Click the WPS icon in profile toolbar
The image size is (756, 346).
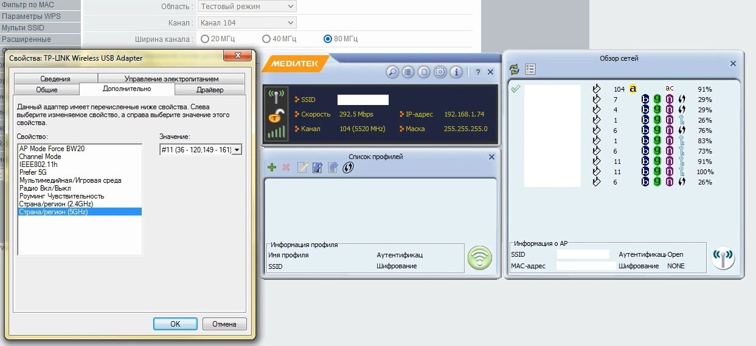(x=348, y=168)
